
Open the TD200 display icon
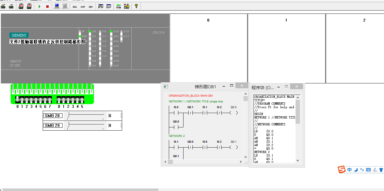(118, 6)
